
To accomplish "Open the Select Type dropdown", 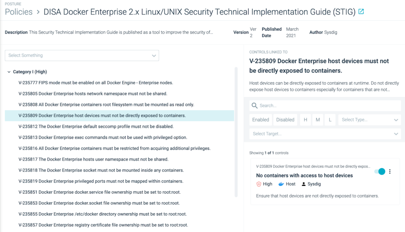I will click(369, 120).
